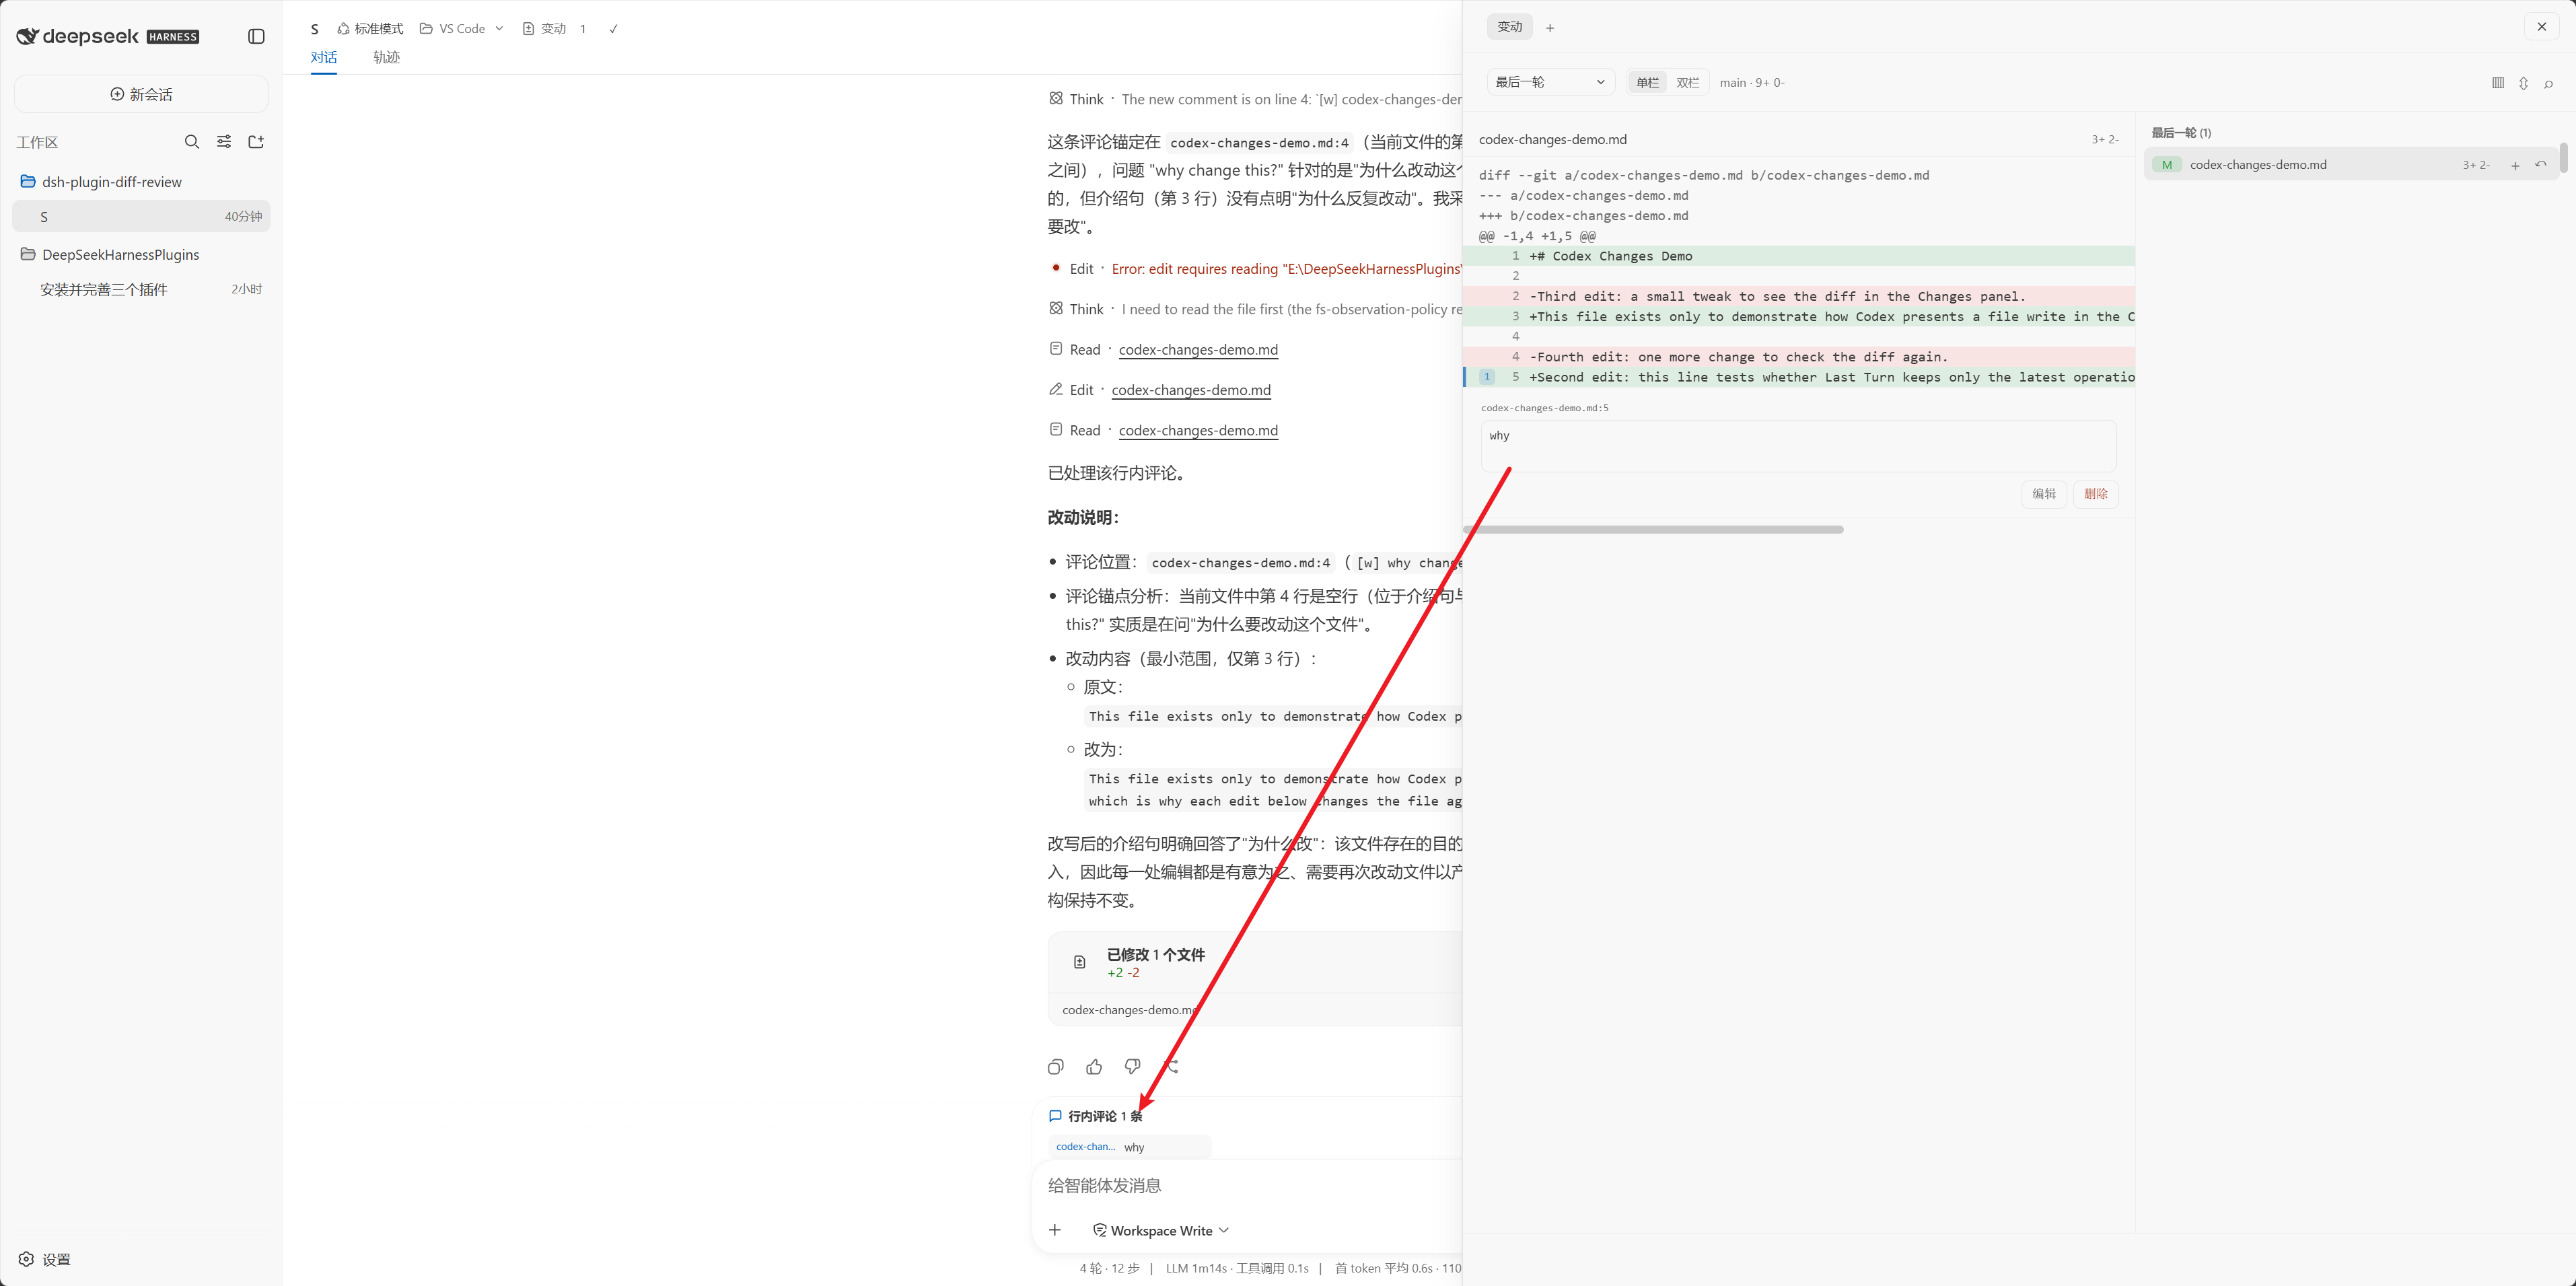This screenshot has width=2576, height=1286.
Task: Switch to the 轨迹 tab
Action: (386, 57)
